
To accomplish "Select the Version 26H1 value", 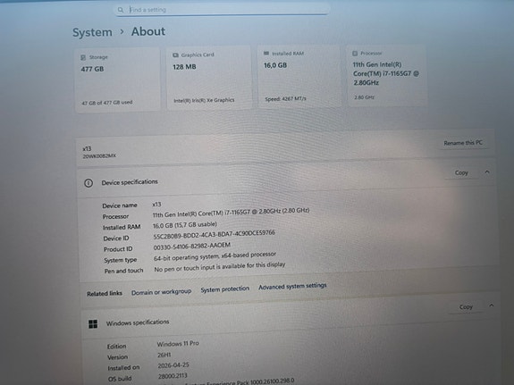I will [x=164, y=355].
